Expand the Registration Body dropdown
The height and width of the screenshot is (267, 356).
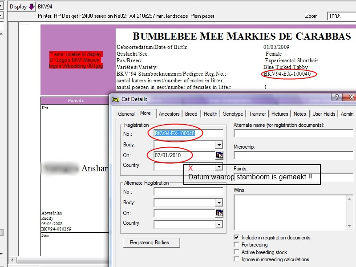point(219,145)
